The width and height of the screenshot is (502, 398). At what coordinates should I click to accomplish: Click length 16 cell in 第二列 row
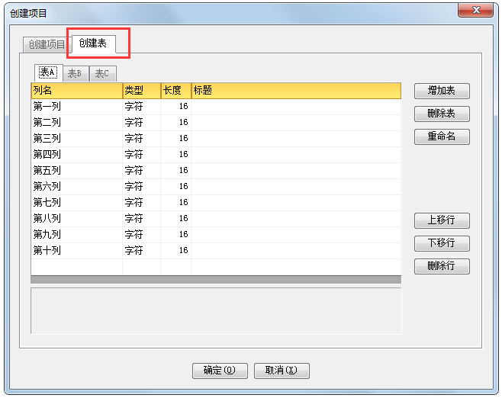[x=175, y=123]
